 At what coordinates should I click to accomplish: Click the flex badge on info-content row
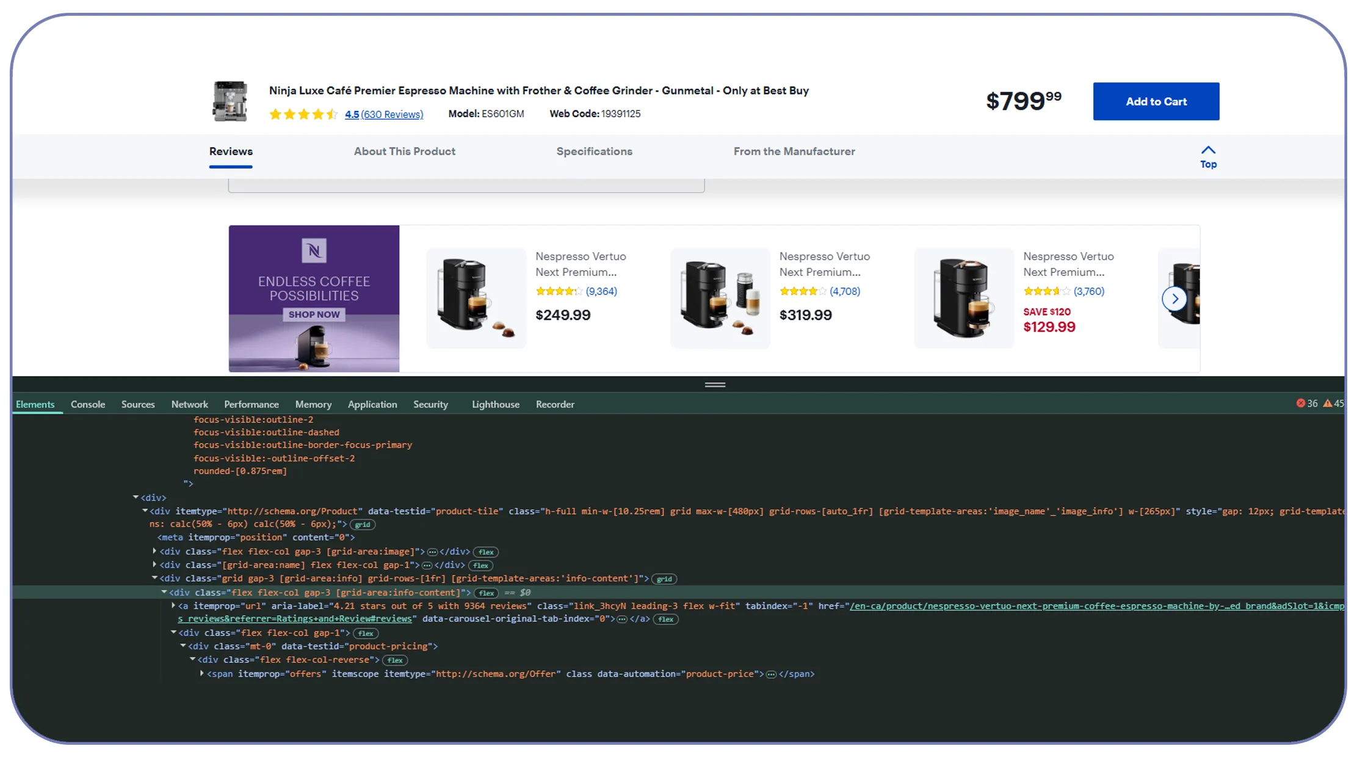coord(487,593)
